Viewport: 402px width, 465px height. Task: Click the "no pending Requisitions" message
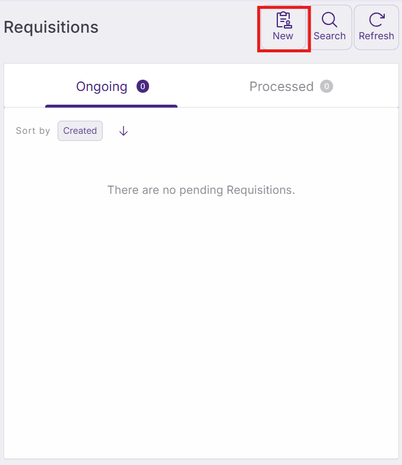[x=201, y=190]
